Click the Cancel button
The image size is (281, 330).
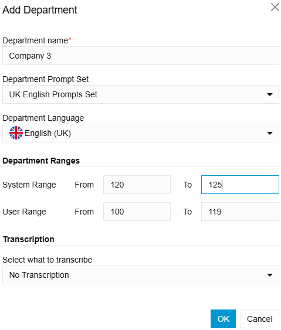[x=259, y=319]
